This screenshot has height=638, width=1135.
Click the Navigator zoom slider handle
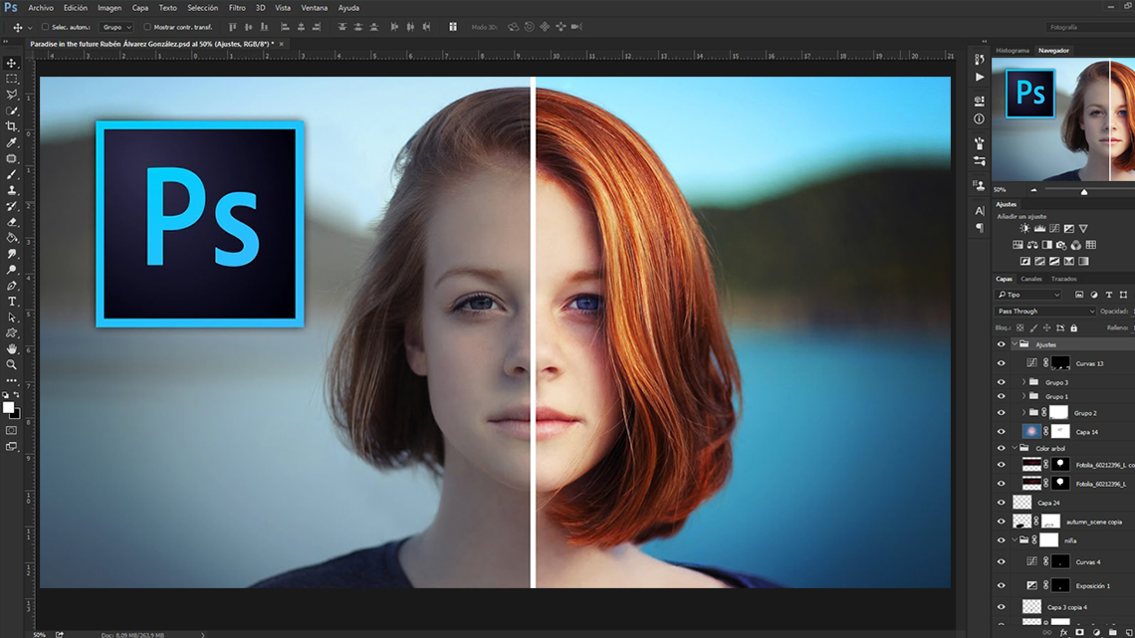pyautogui.click(x=1083, y=191)
